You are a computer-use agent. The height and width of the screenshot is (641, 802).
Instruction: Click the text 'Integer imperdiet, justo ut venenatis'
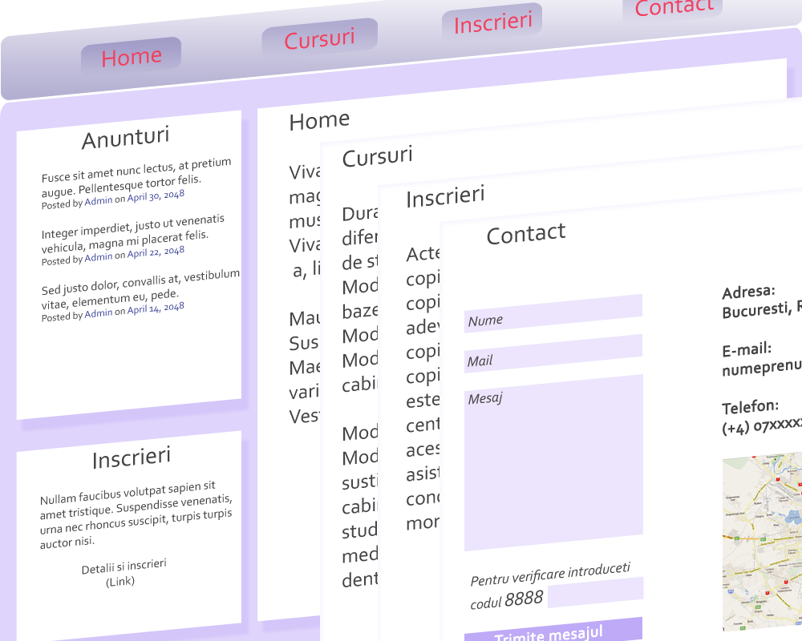click(x=133, y=227)
